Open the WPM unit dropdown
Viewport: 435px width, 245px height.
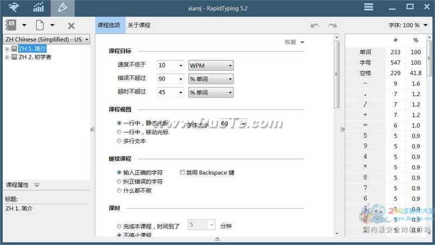[211, 65]
